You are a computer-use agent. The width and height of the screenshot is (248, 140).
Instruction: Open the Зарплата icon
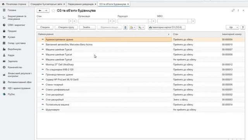(4, 61)
